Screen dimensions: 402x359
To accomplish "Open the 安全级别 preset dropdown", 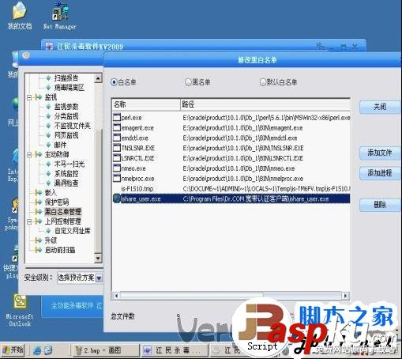I will [99, 278].
